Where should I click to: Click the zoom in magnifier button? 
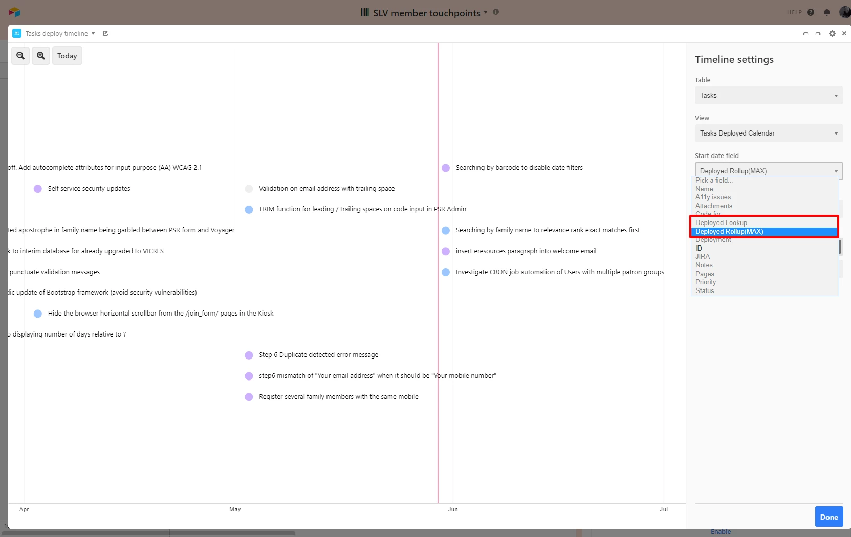tap(41, 56)
